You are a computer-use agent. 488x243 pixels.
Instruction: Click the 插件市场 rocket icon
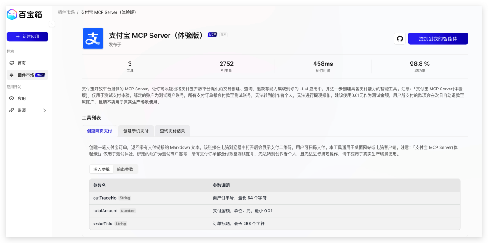11,75
